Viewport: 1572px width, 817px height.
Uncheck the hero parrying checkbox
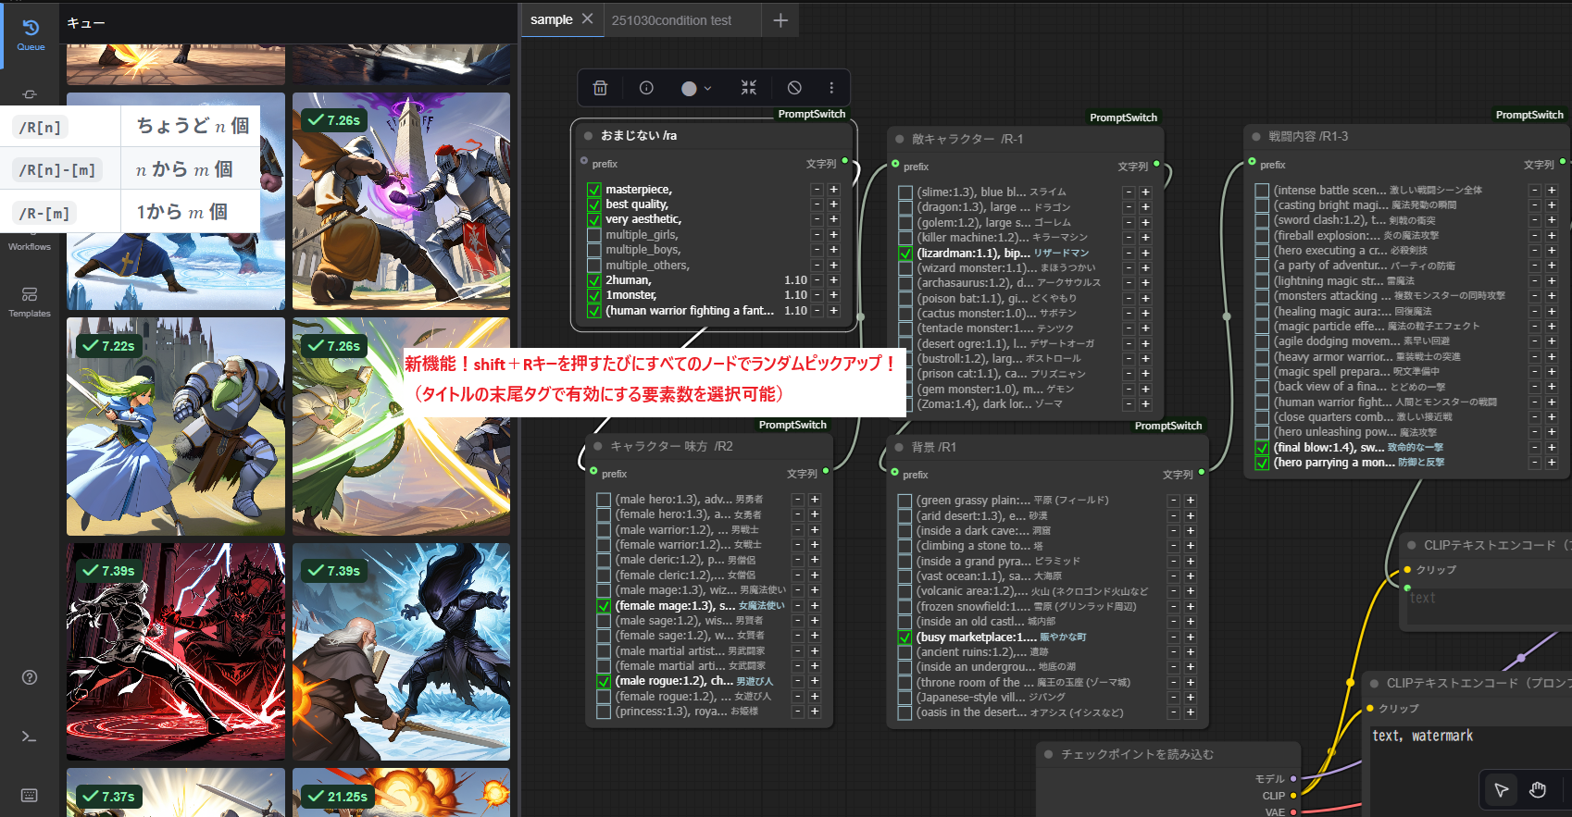click(1262, 463)
